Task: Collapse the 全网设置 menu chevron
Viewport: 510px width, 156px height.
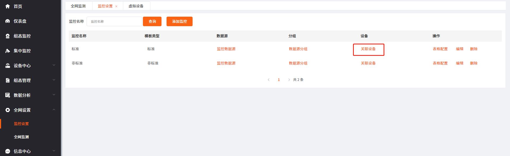Action: 54,109
